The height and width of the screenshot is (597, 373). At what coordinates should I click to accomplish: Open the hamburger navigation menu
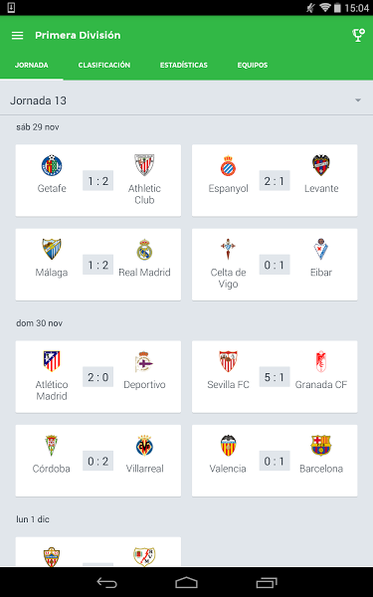(x=18, y=36)
